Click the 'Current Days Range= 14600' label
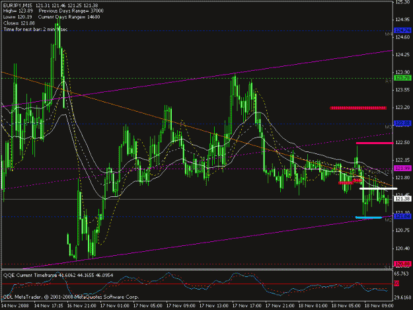 (x=69, y=17)
